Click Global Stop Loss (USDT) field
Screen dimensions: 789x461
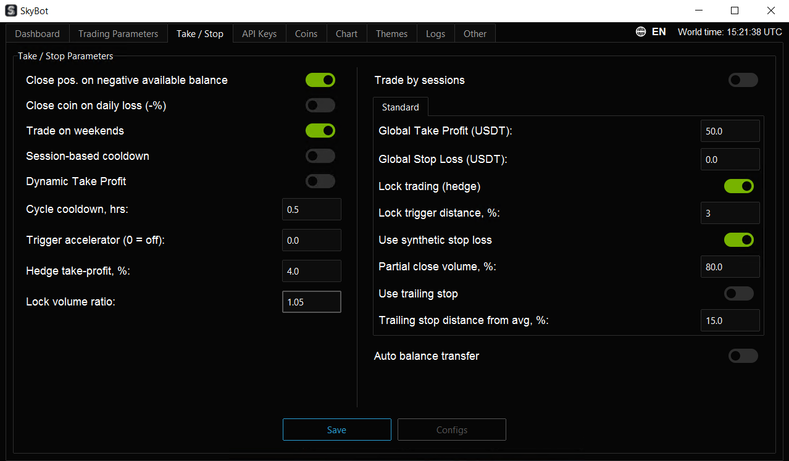(x=730, y=159)
